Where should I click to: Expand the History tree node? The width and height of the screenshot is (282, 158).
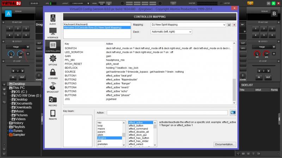pyautogui.click(x=8, y=123)
